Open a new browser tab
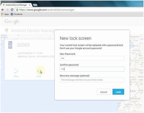Screen dimensions: 144x113 (x=35, y=5)
